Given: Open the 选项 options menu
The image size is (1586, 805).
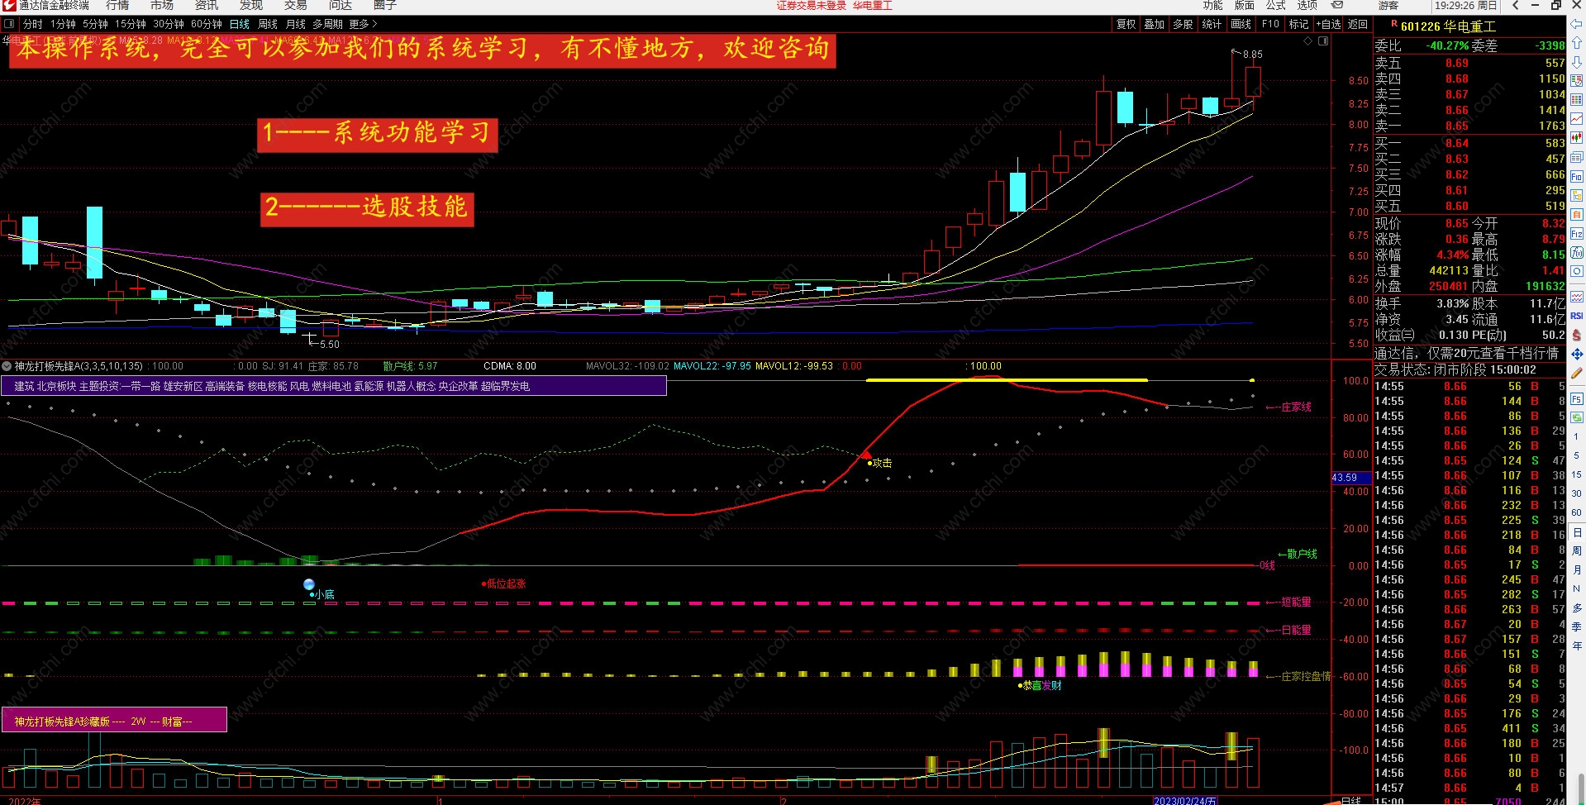Looking at the screenshot, I should [x=1307, y=5].
